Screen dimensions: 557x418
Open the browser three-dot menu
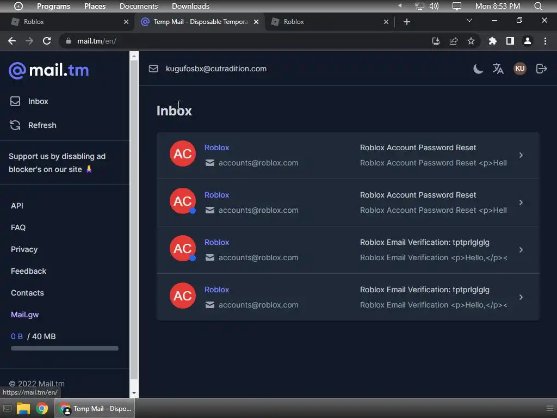tap(545, 41)
